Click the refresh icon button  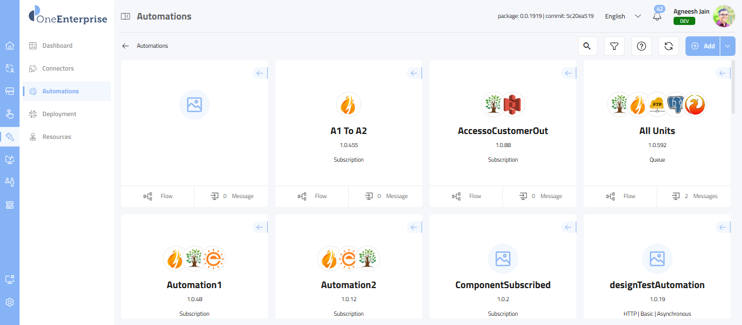click(x=668, y=46)
